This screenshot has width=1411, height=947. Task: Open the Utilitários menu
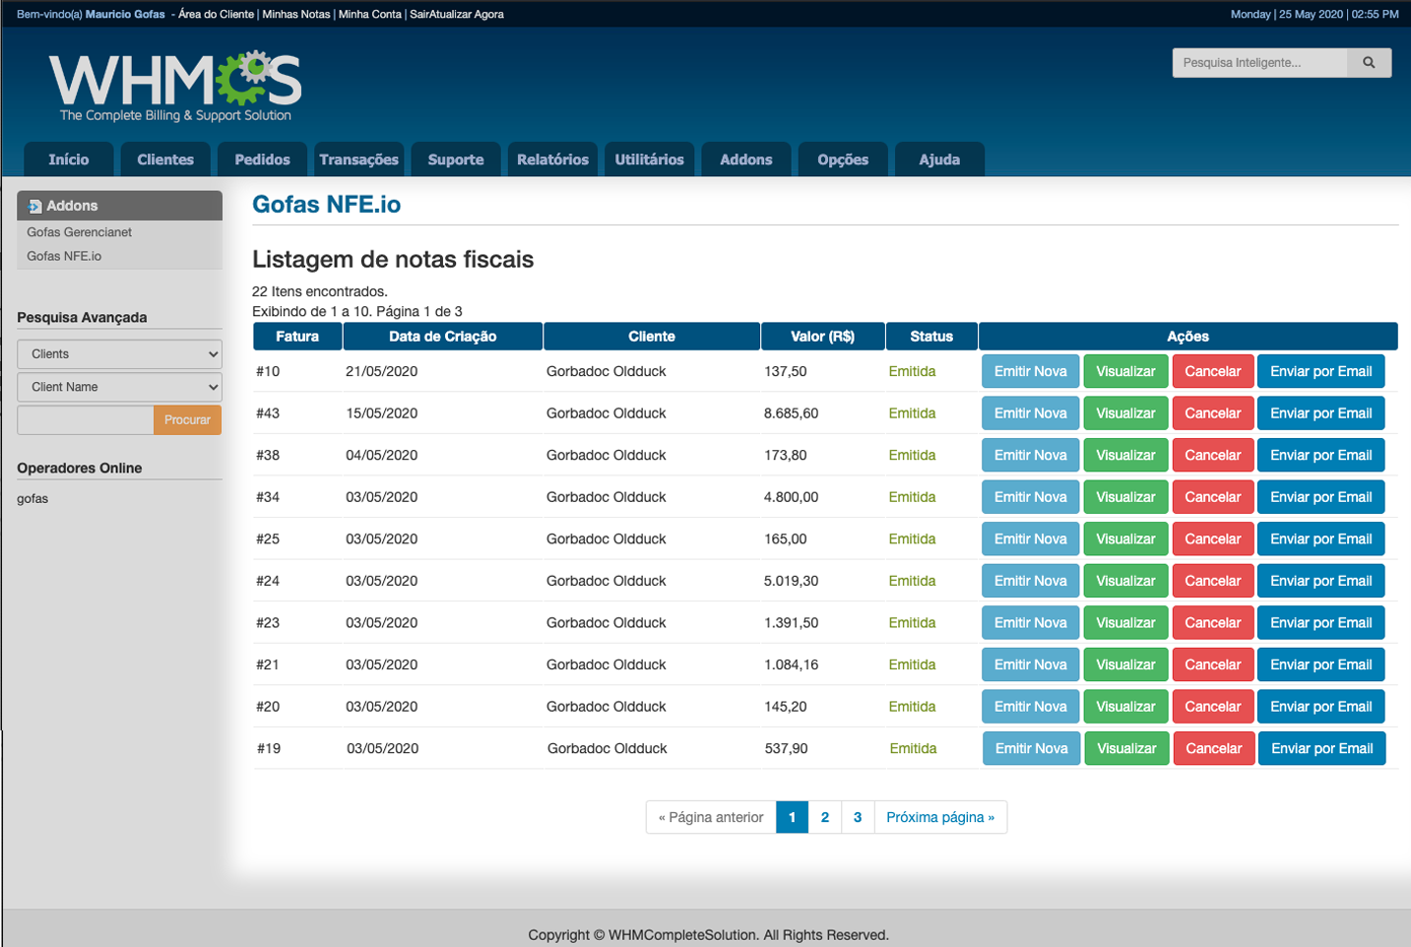649,159
